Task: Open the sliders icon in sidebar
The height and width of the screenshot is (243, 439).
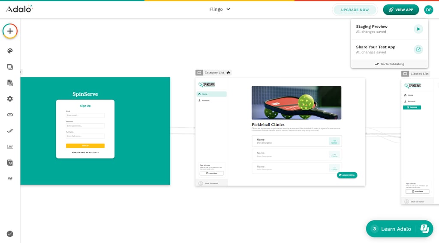Action: (10, 178)
